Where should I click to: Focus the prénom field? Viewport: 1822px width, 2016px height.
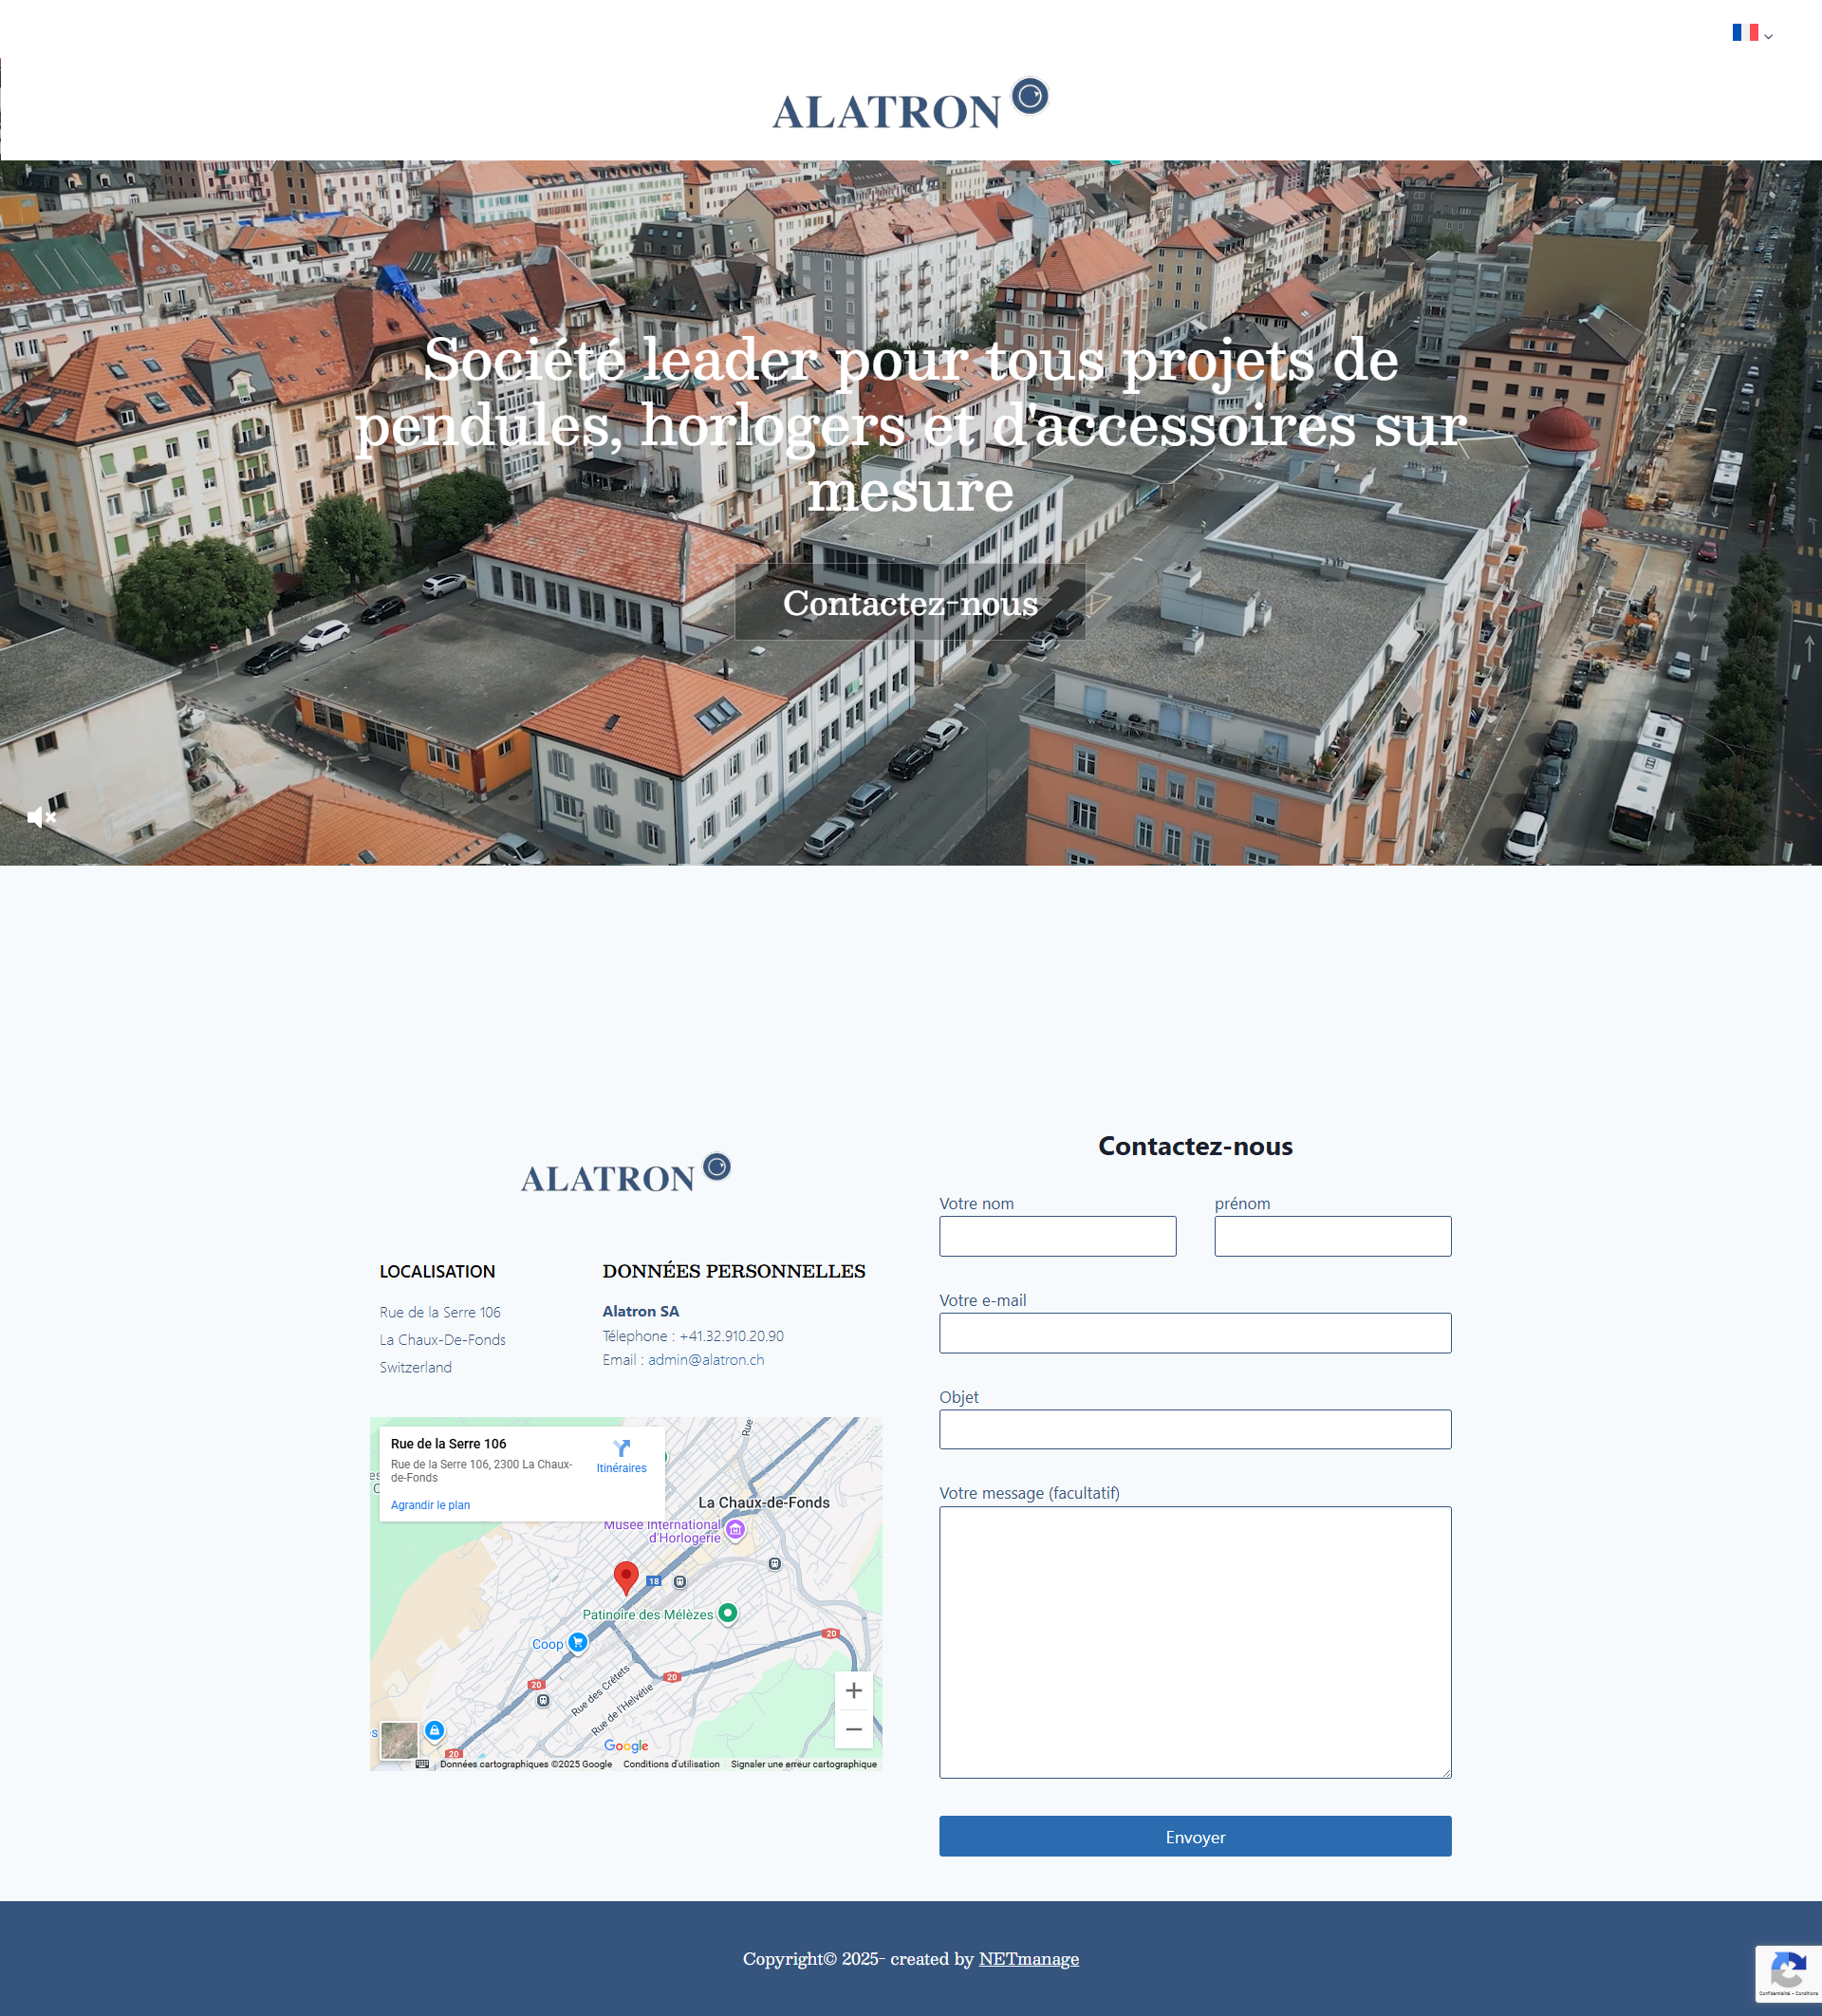coord(1332,1236)
